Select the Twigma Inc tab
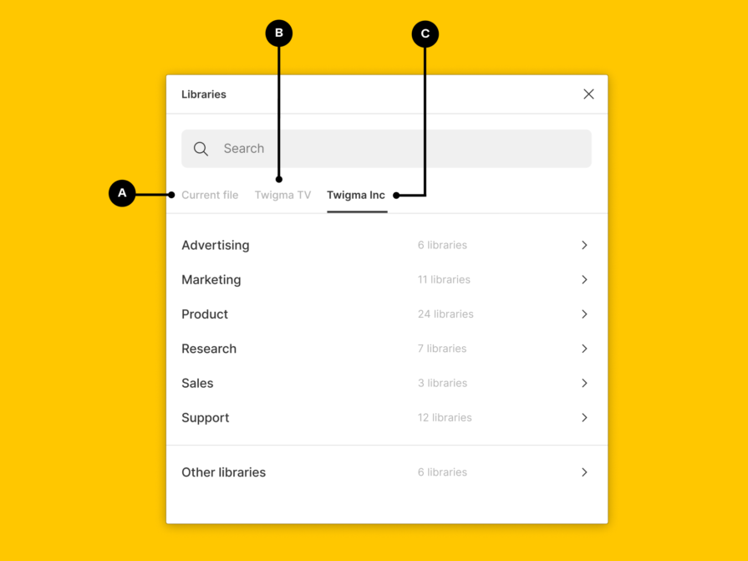This screenshot has width=748, height=561. 355,194
